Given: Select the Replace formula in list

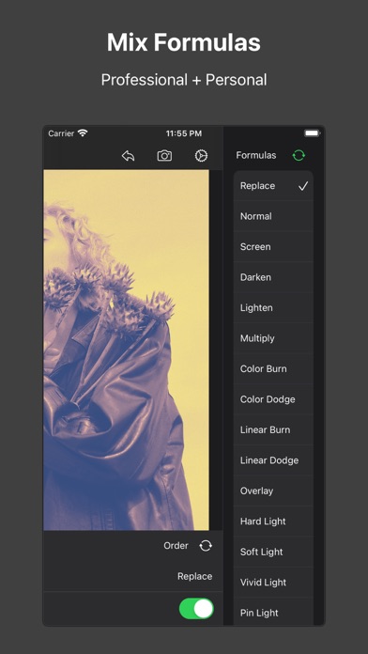Looking at the screenshot, I should [x=273, y=186].
